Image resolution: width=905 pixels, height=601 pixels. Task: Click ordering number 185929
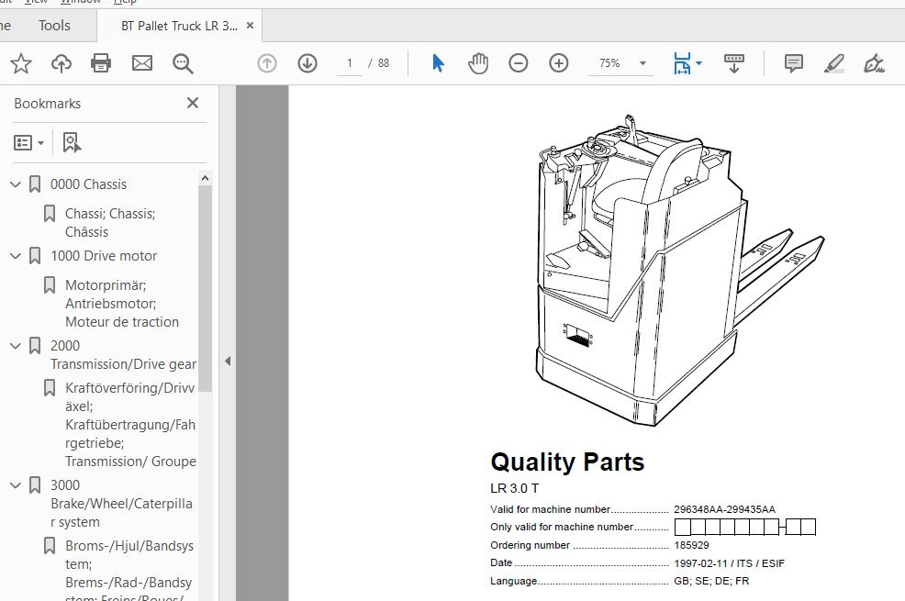691,545
